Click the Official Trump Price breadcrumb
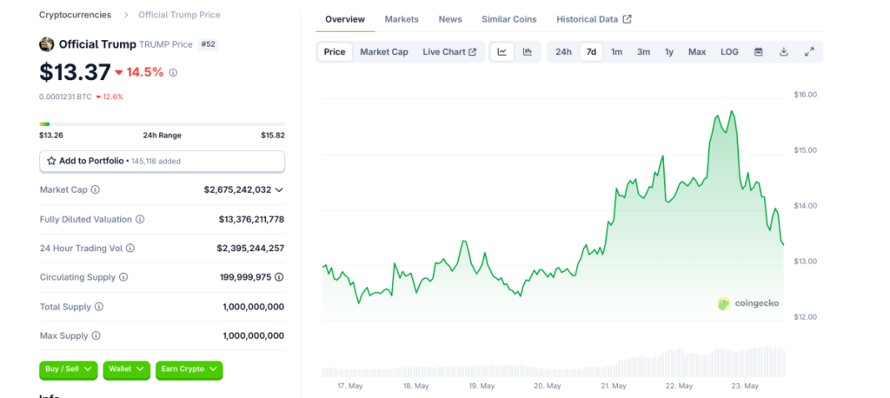This screenshot has width=890, height=398. click(179, 15)
